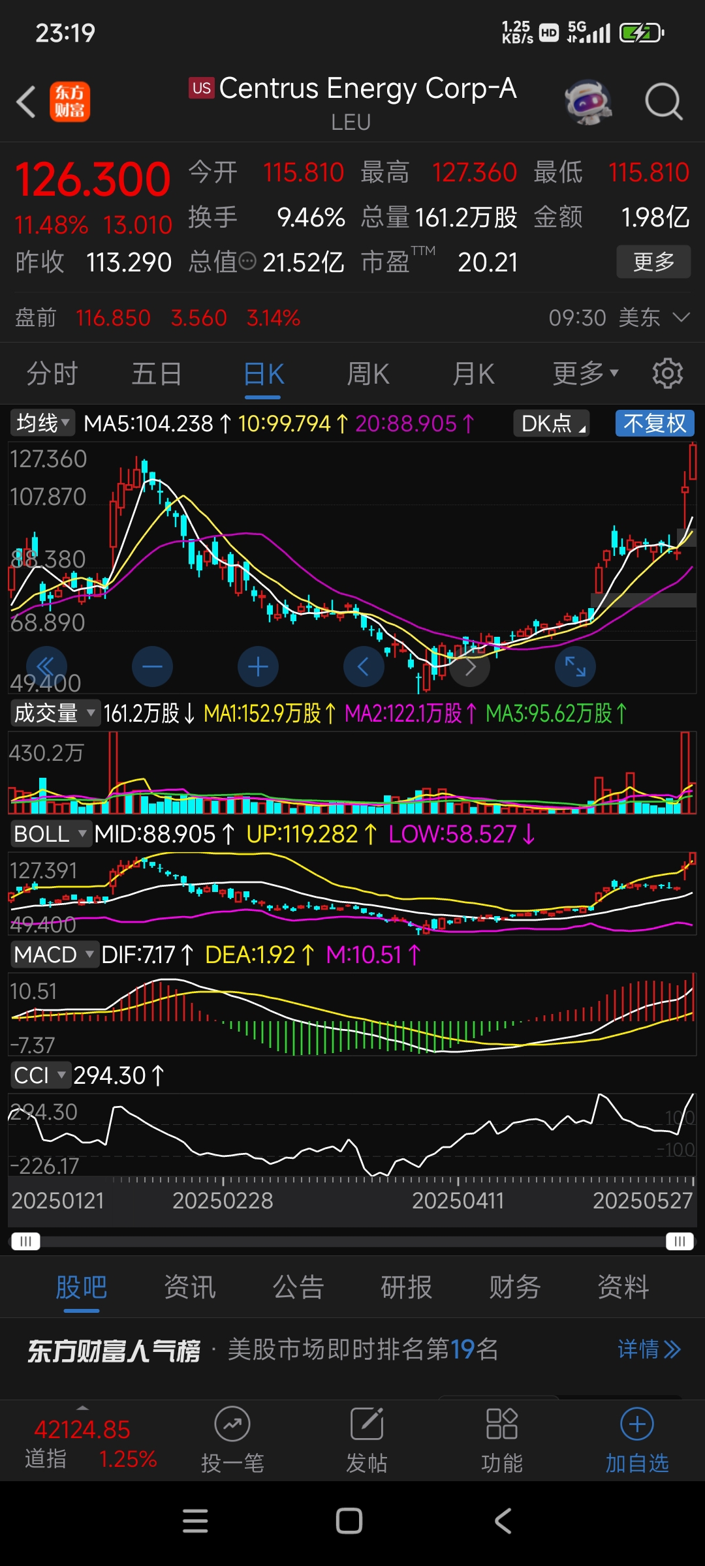The image size is (705, 1566).
Task: Open MACD indicator dropdown
Action: 55,955
